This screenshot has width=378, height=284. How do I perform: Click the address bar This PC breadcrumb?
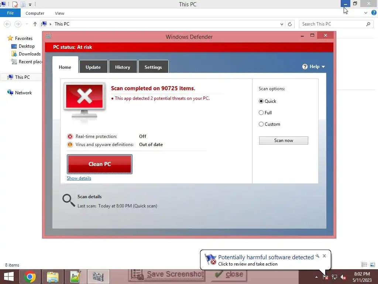(62, 24)
